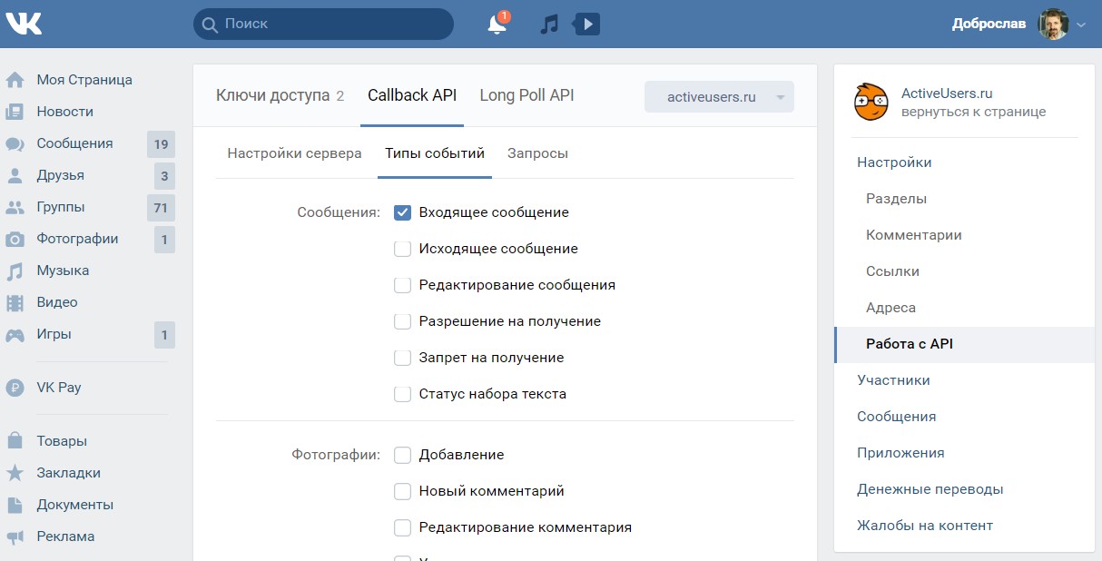Open Жалобы на контент in right menu

point(925,526)
